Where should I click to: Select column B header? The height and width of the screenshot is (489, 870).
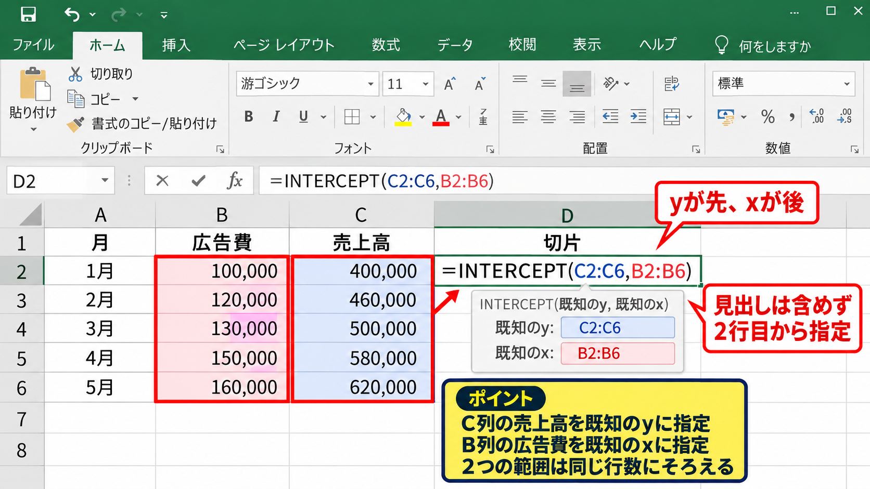coord(222,215)
